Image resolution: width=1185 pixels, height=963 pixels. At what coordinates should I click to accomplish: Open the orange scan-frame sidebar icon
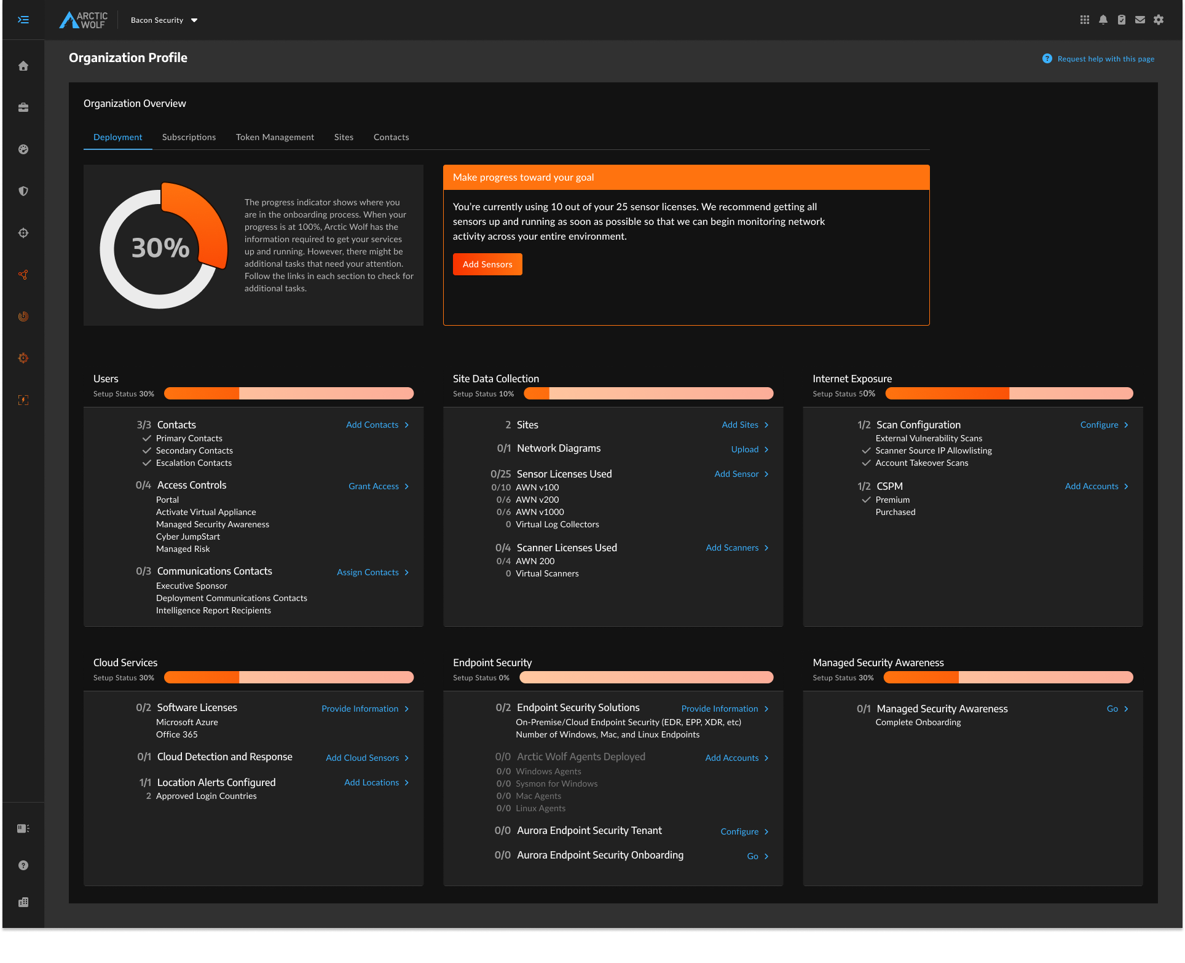pyautogui.click(x=23, y=400)
